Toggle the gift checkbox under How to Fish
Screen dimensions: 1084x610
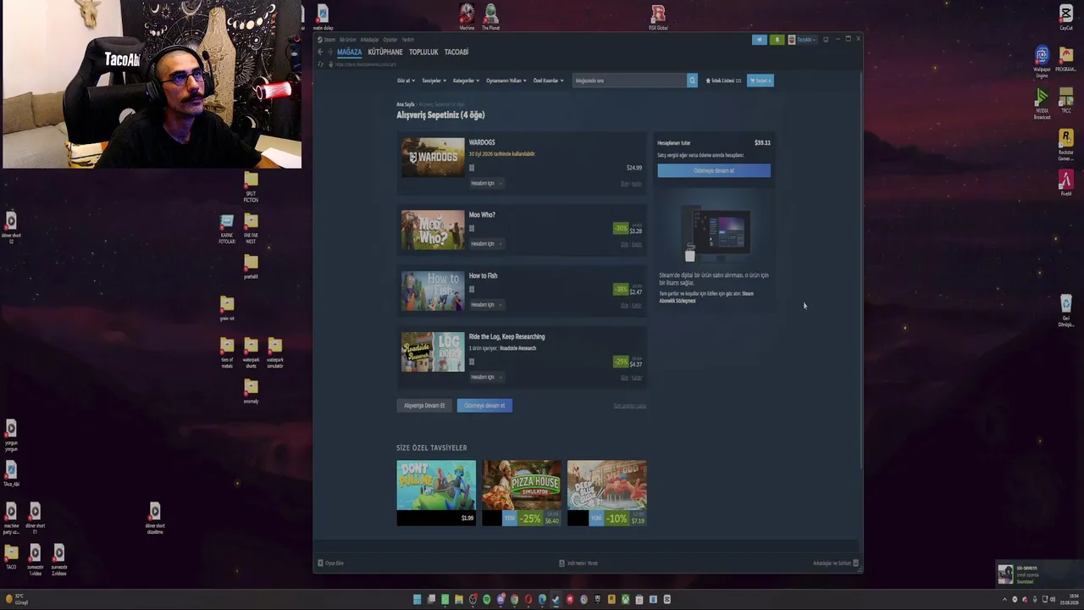click(x=472, y=289)
